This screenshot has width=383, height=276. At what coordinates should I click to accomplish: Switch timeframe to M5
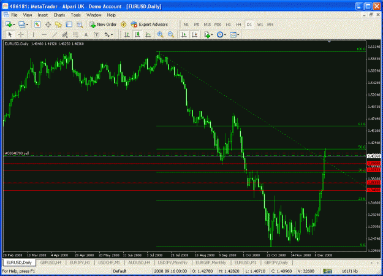pyautogui.click(x=196, y=25)
